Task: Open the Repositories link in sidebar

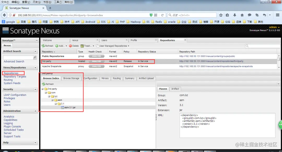Action: tap(11, 73)
